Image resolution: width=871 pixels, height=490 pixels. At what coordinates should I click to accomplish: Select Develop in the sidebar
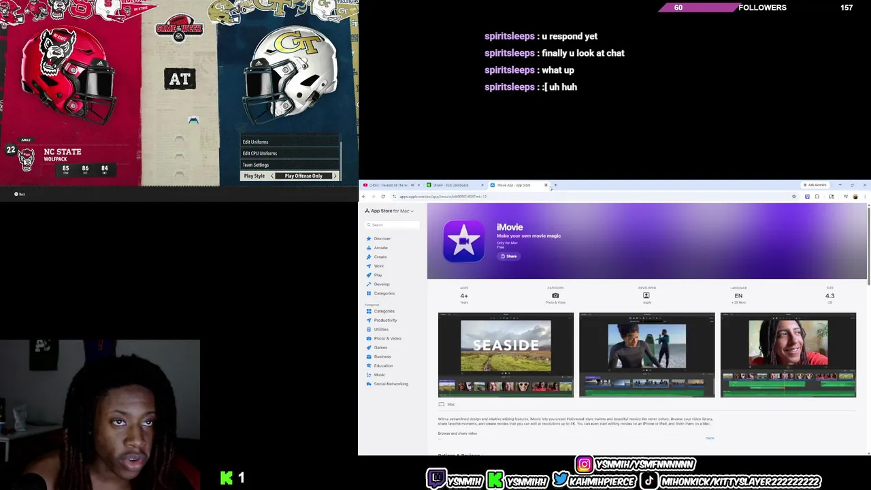pos(378,284)
